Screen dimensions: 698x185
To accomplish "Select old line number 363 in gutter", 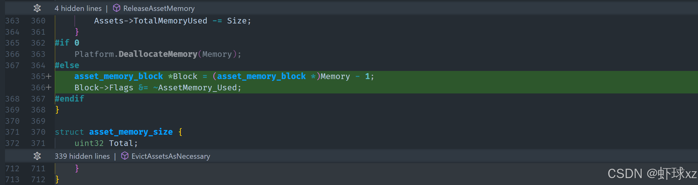I will pyautogui.click(x=12, y=21).
